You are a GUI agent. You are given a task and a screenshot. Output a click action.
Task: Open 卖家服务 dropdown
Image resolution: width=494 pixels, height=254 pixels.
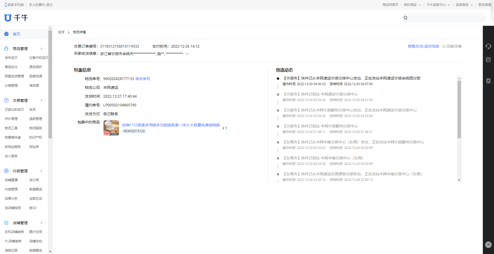(x=464, y=5)
